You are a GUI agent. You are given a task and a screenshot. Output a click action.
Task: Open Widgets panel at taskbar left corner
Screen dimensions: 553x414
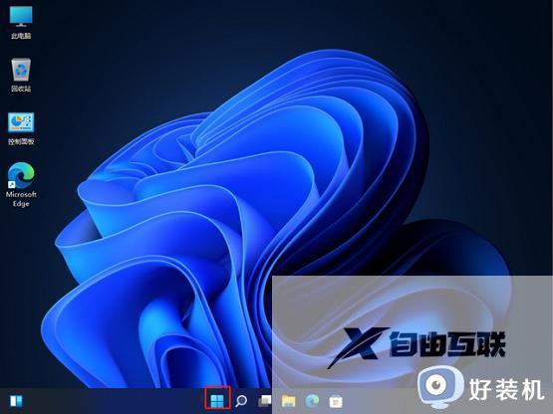(x=16, y=401)
